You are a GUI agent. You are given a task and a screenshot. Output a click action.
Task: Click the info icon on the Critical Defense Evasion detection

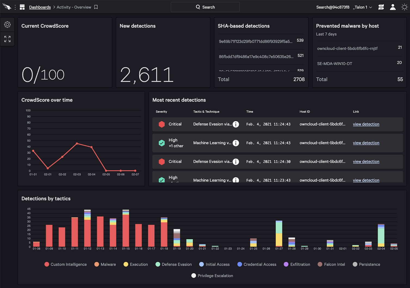pos(235,124)
